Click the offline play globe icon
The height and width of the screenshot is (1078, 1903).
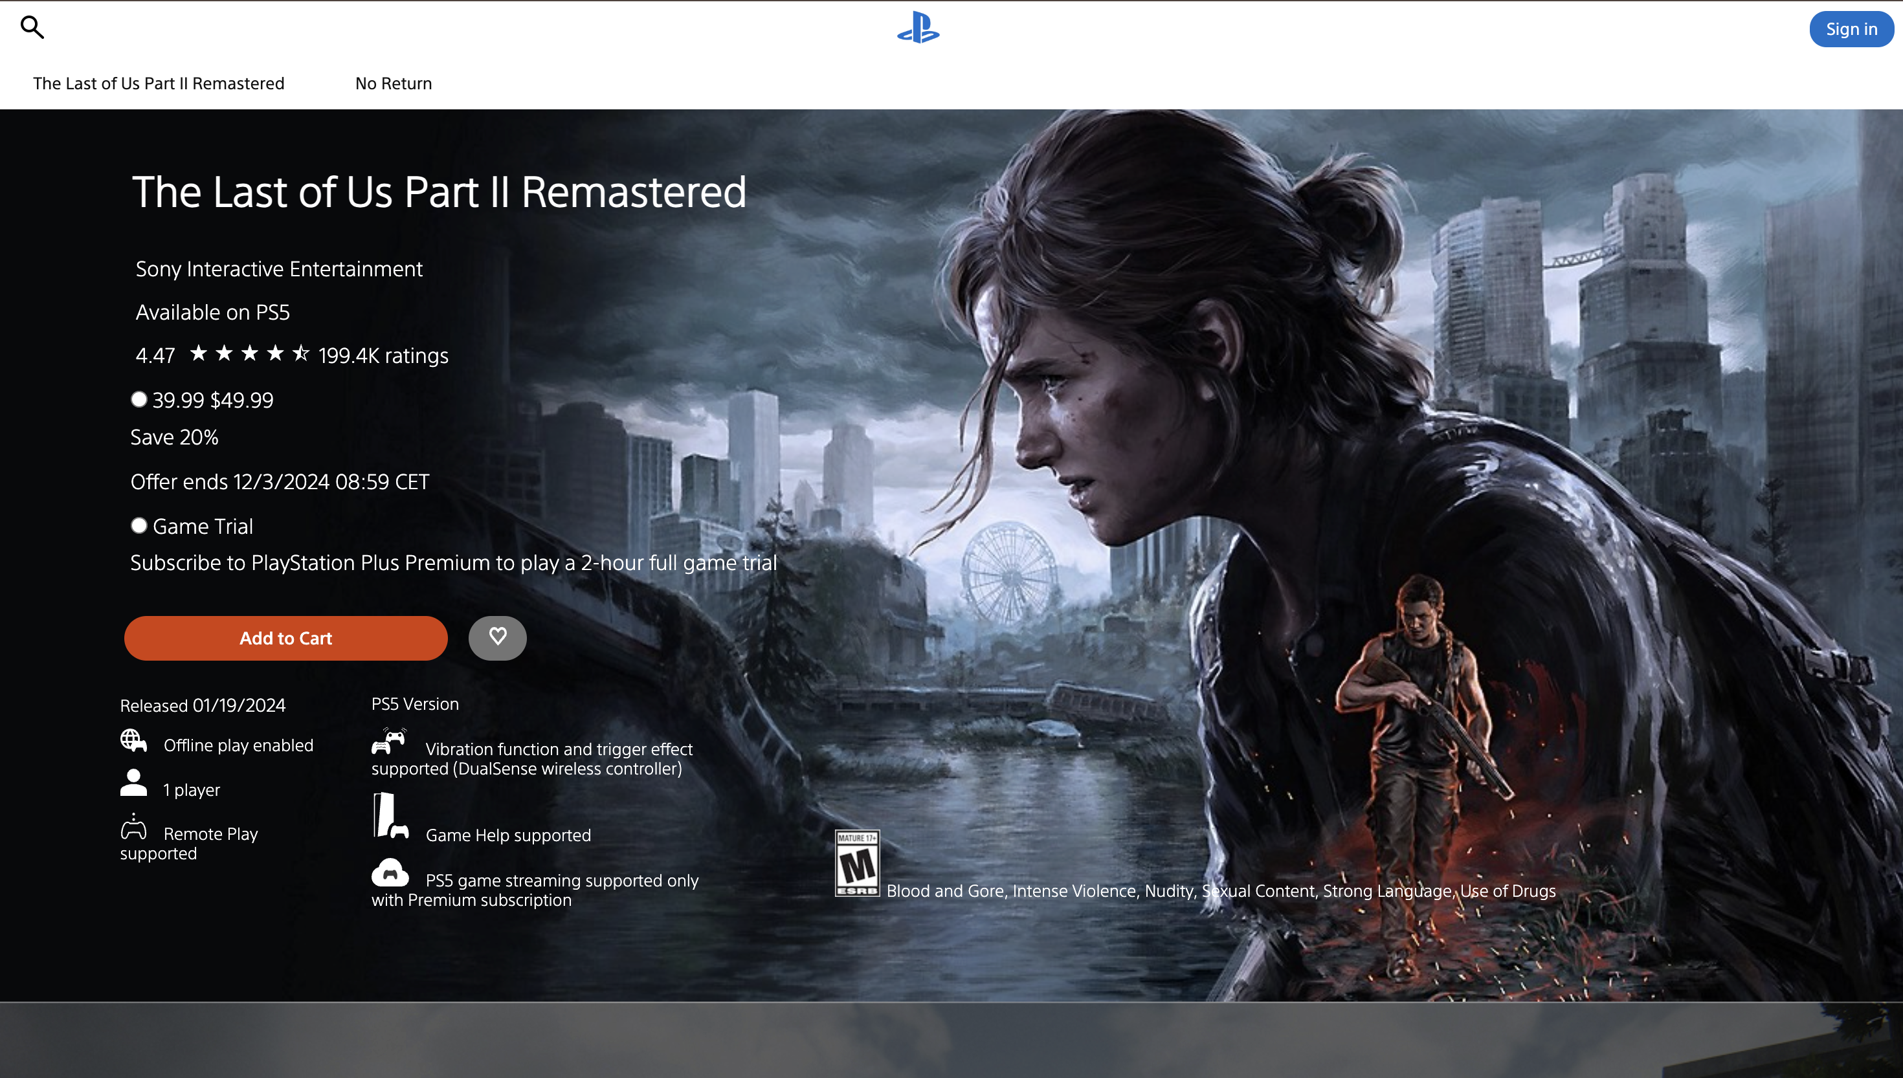coord(134,740)
